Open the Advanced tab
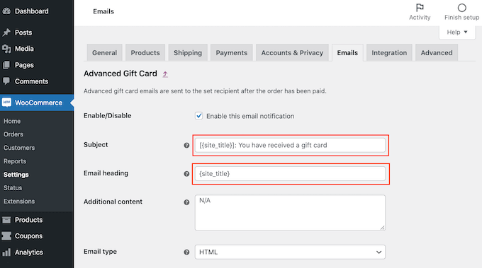The width and height of the screenshot is (482, 268). pyautogui.click(x=437, y=53)
